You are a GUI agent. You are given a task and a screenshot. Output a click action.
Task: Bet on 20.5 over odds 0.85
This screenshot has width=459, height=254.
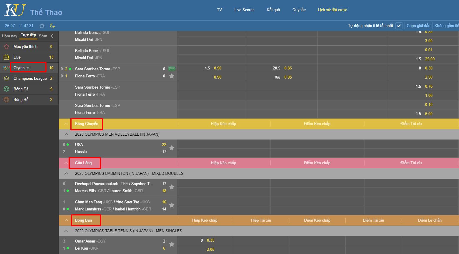click(288, 68)
